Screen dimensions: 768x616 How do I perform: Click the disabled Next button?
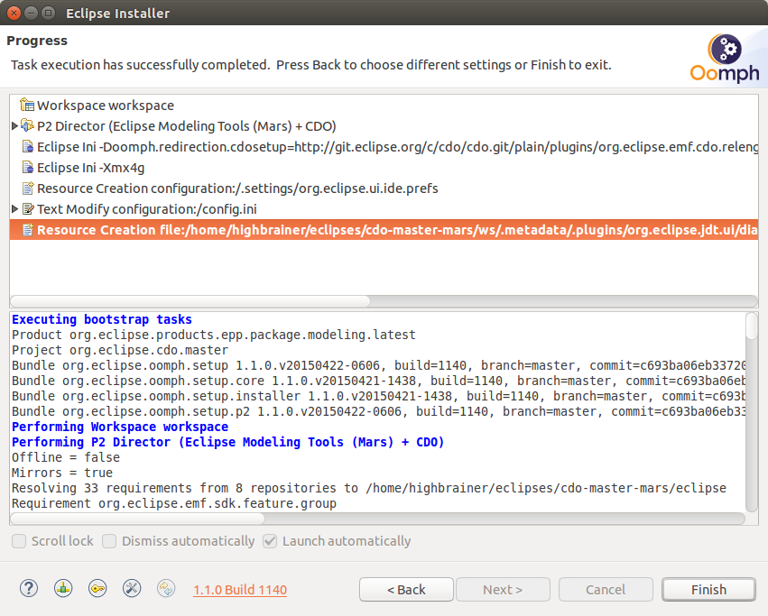503,590
